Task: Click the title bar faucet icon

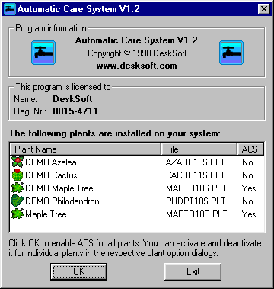Action: coord(10,9)
